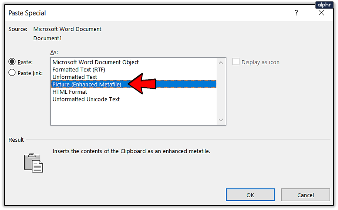
Task: Select Unformatted Unicode Text option
Action: [86, 99]
